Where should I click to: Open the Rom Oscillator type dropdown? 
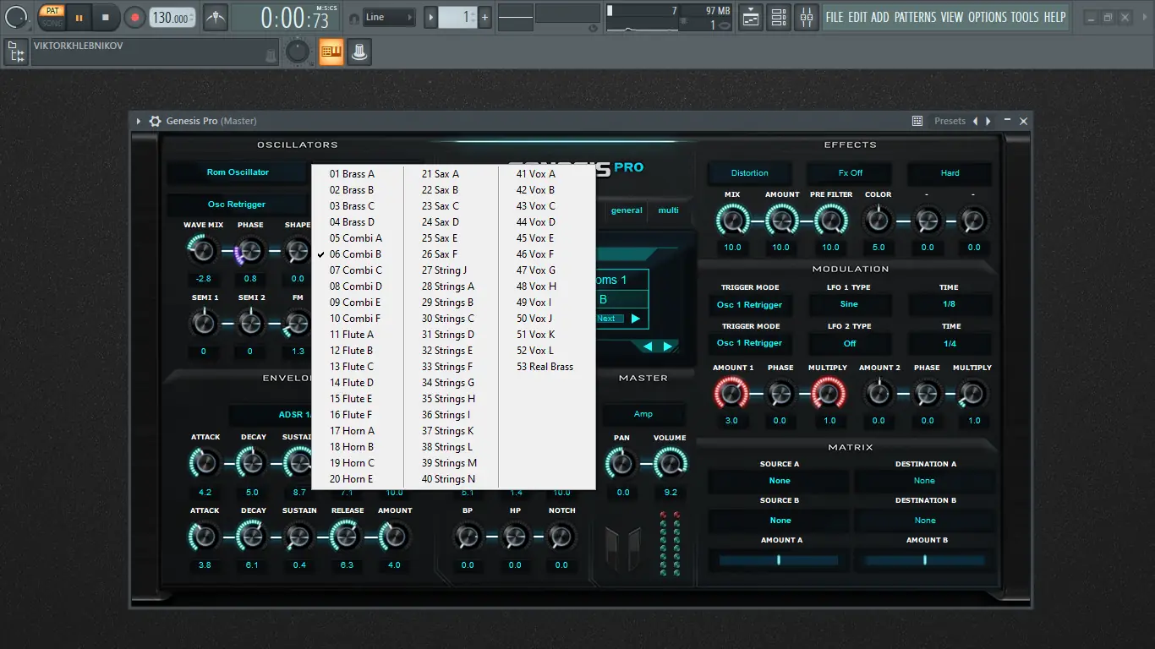[238, 172]
